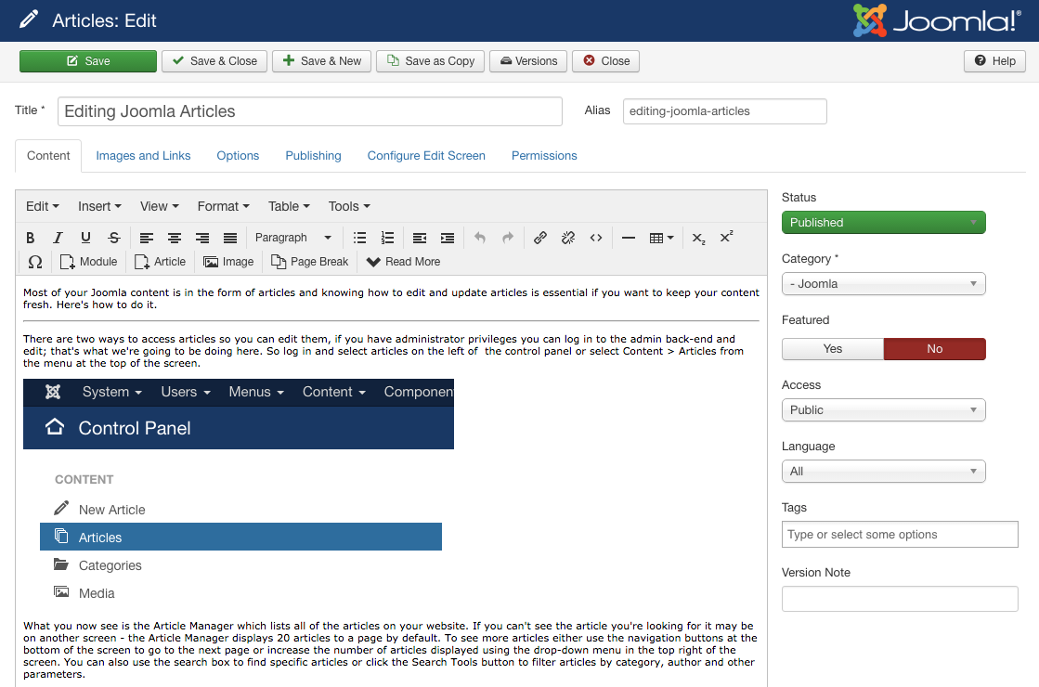Underline the selected text

(85, 237)
